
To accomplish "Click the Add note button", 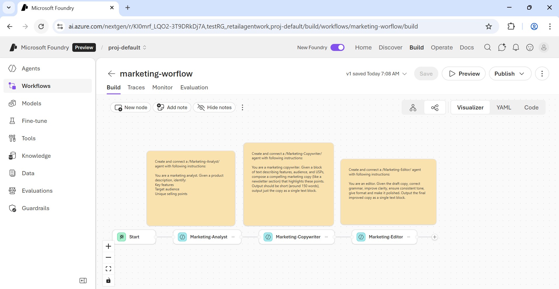I will [x=172, y=107].
